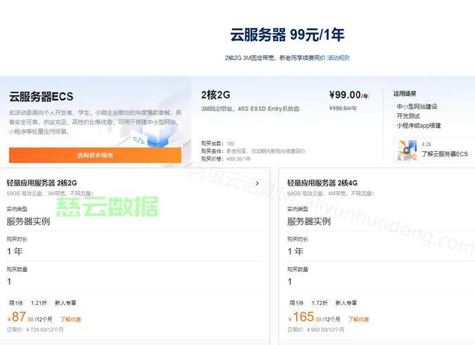The image size is (475, 345).
Task: Select 服务器实例 in the 2核4G card
Action: (309, 221)
